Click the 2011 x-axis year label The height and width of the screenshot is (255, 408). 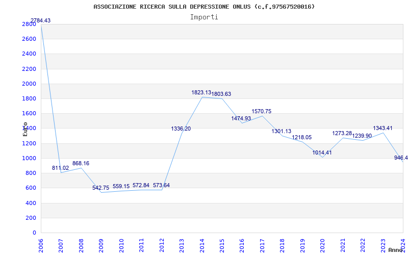pos(142,245)
